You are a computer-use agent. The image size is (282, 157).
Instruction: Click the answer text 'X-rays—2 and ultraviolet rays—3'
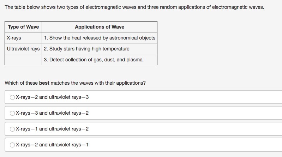pyautogui.click(x=52, y=97)
